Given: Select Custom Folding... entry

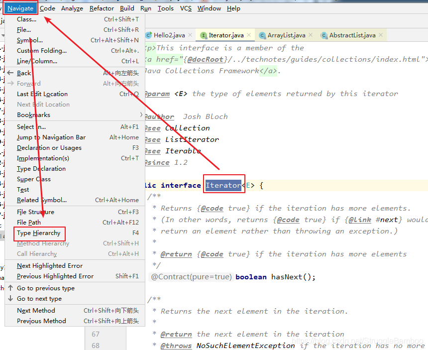Looking at the screenshot, I should [x=75, y=51].
